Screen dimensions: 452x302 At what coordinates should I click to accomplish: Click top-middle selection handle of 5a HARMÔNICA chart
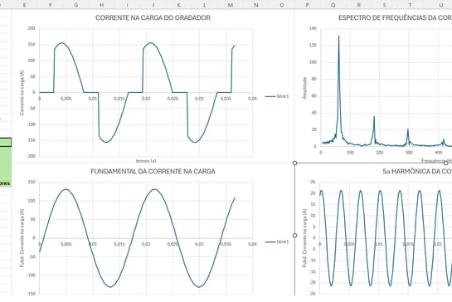445,163
